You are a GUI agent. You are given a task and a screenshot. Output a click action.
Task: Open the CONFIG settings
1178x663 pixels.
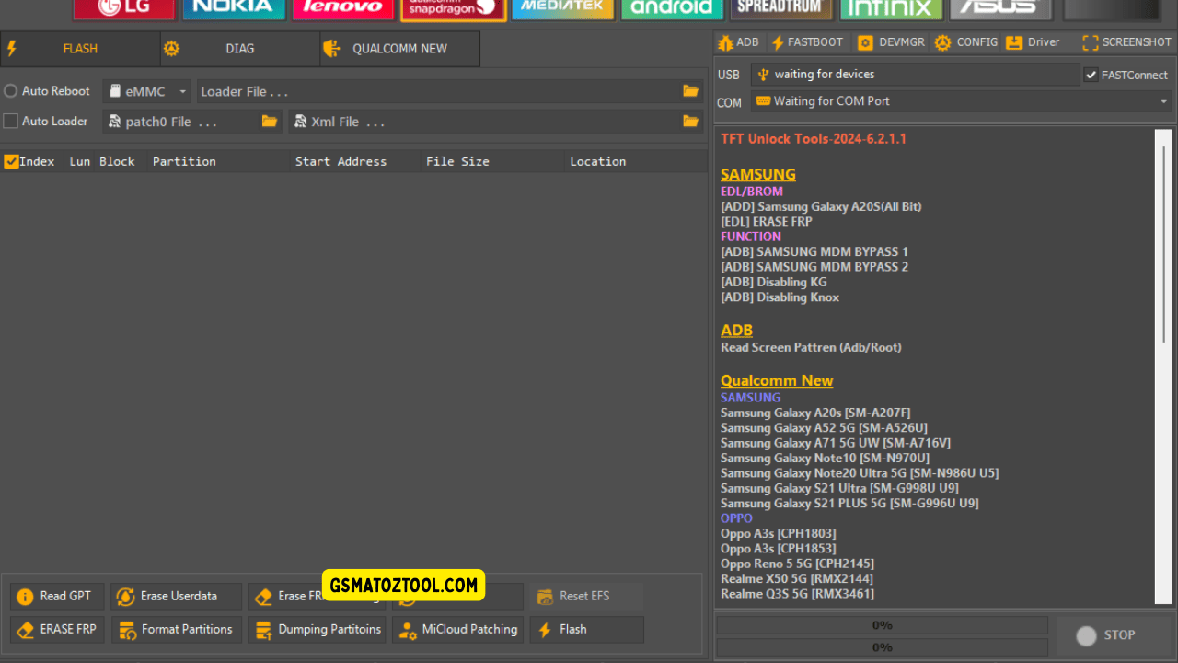965,42
